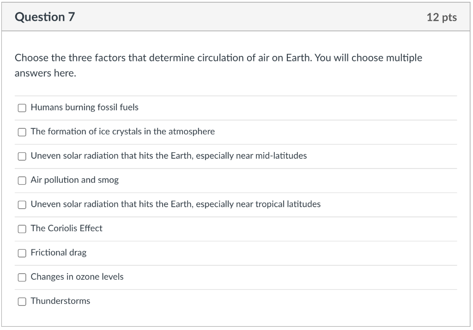
Task: Click 'The formation of ice crystals' answer text
Action: pyautogui.click(x=122, y=132)
